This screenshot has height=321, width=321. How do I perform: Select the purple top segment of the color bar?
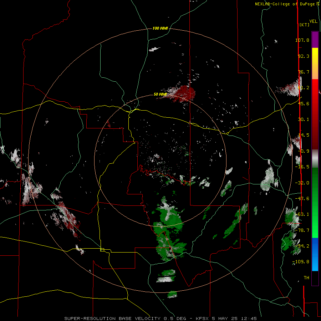coord(315,40)
